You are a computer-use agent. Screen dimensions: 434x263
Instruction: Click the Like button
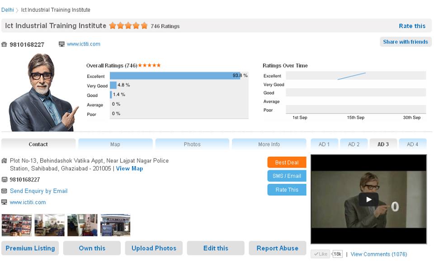(x=320, y=254)
